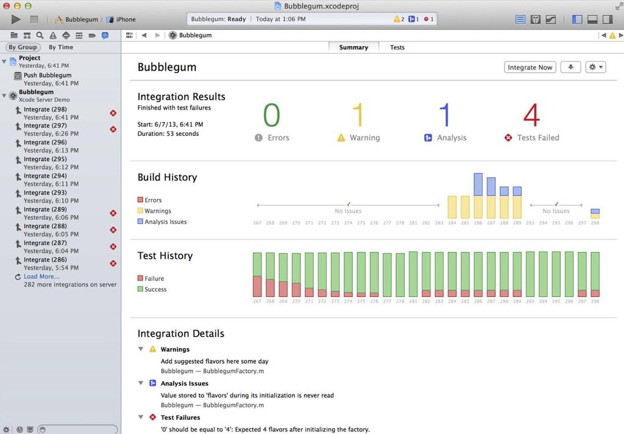The width and height of the screenshot is (624, 434).
Task: Click the 1 Warning result
Action: point(358,122)
